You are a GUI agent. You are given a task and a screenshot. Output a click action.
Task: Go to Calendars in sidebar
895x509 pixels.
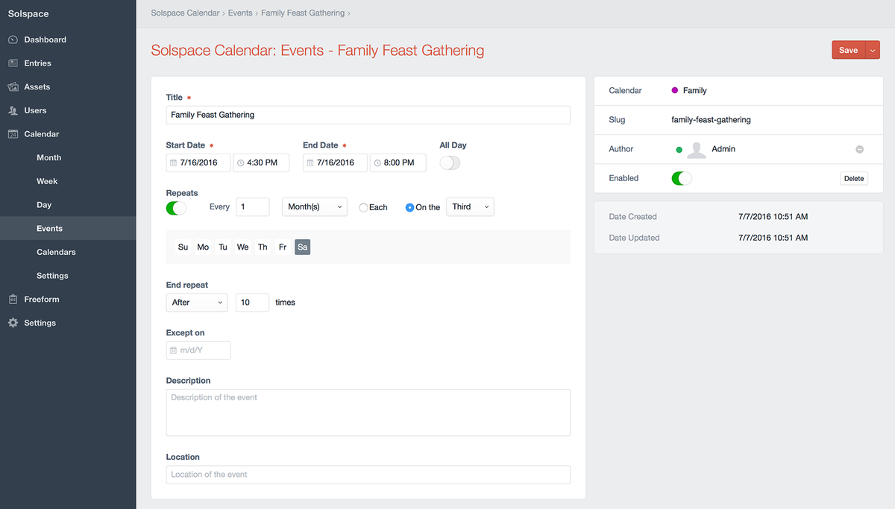(56, 252)
